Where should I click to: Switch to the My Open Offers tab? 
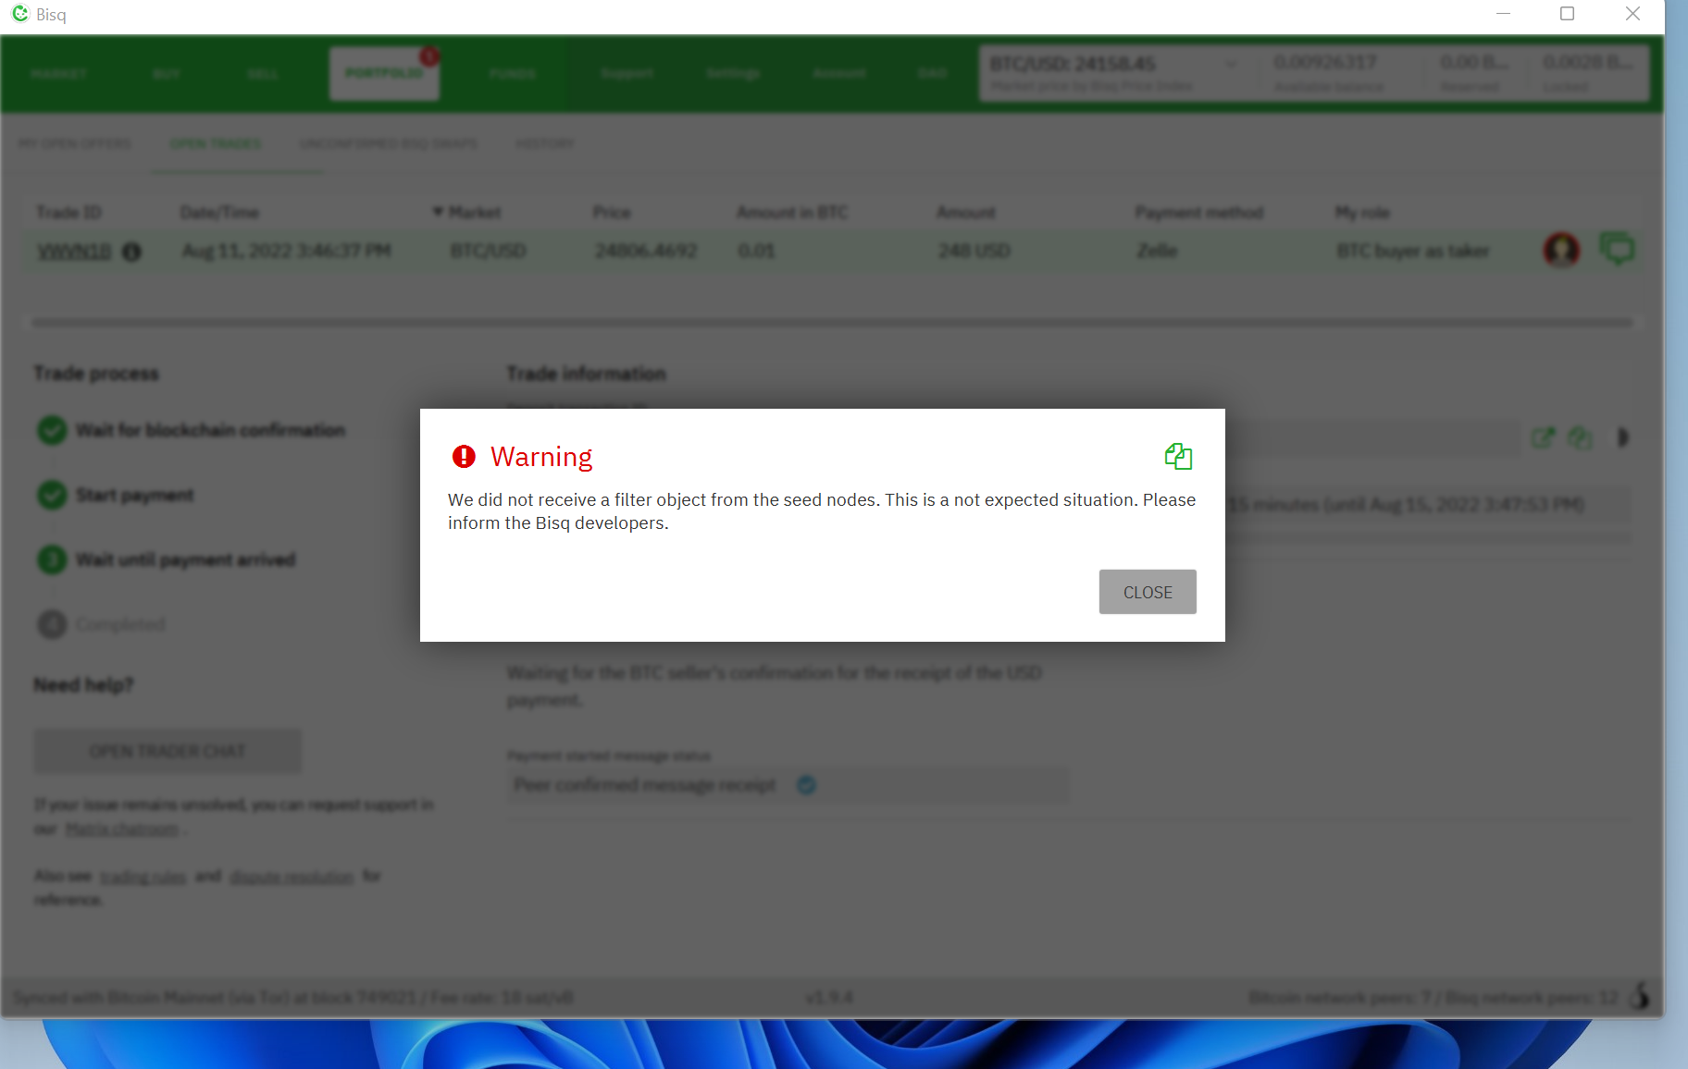(75, 143)
